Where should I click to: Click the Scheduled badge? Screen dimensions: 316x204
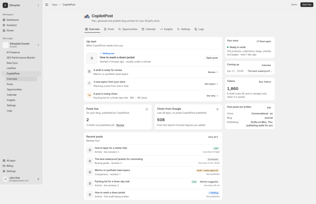213,160
